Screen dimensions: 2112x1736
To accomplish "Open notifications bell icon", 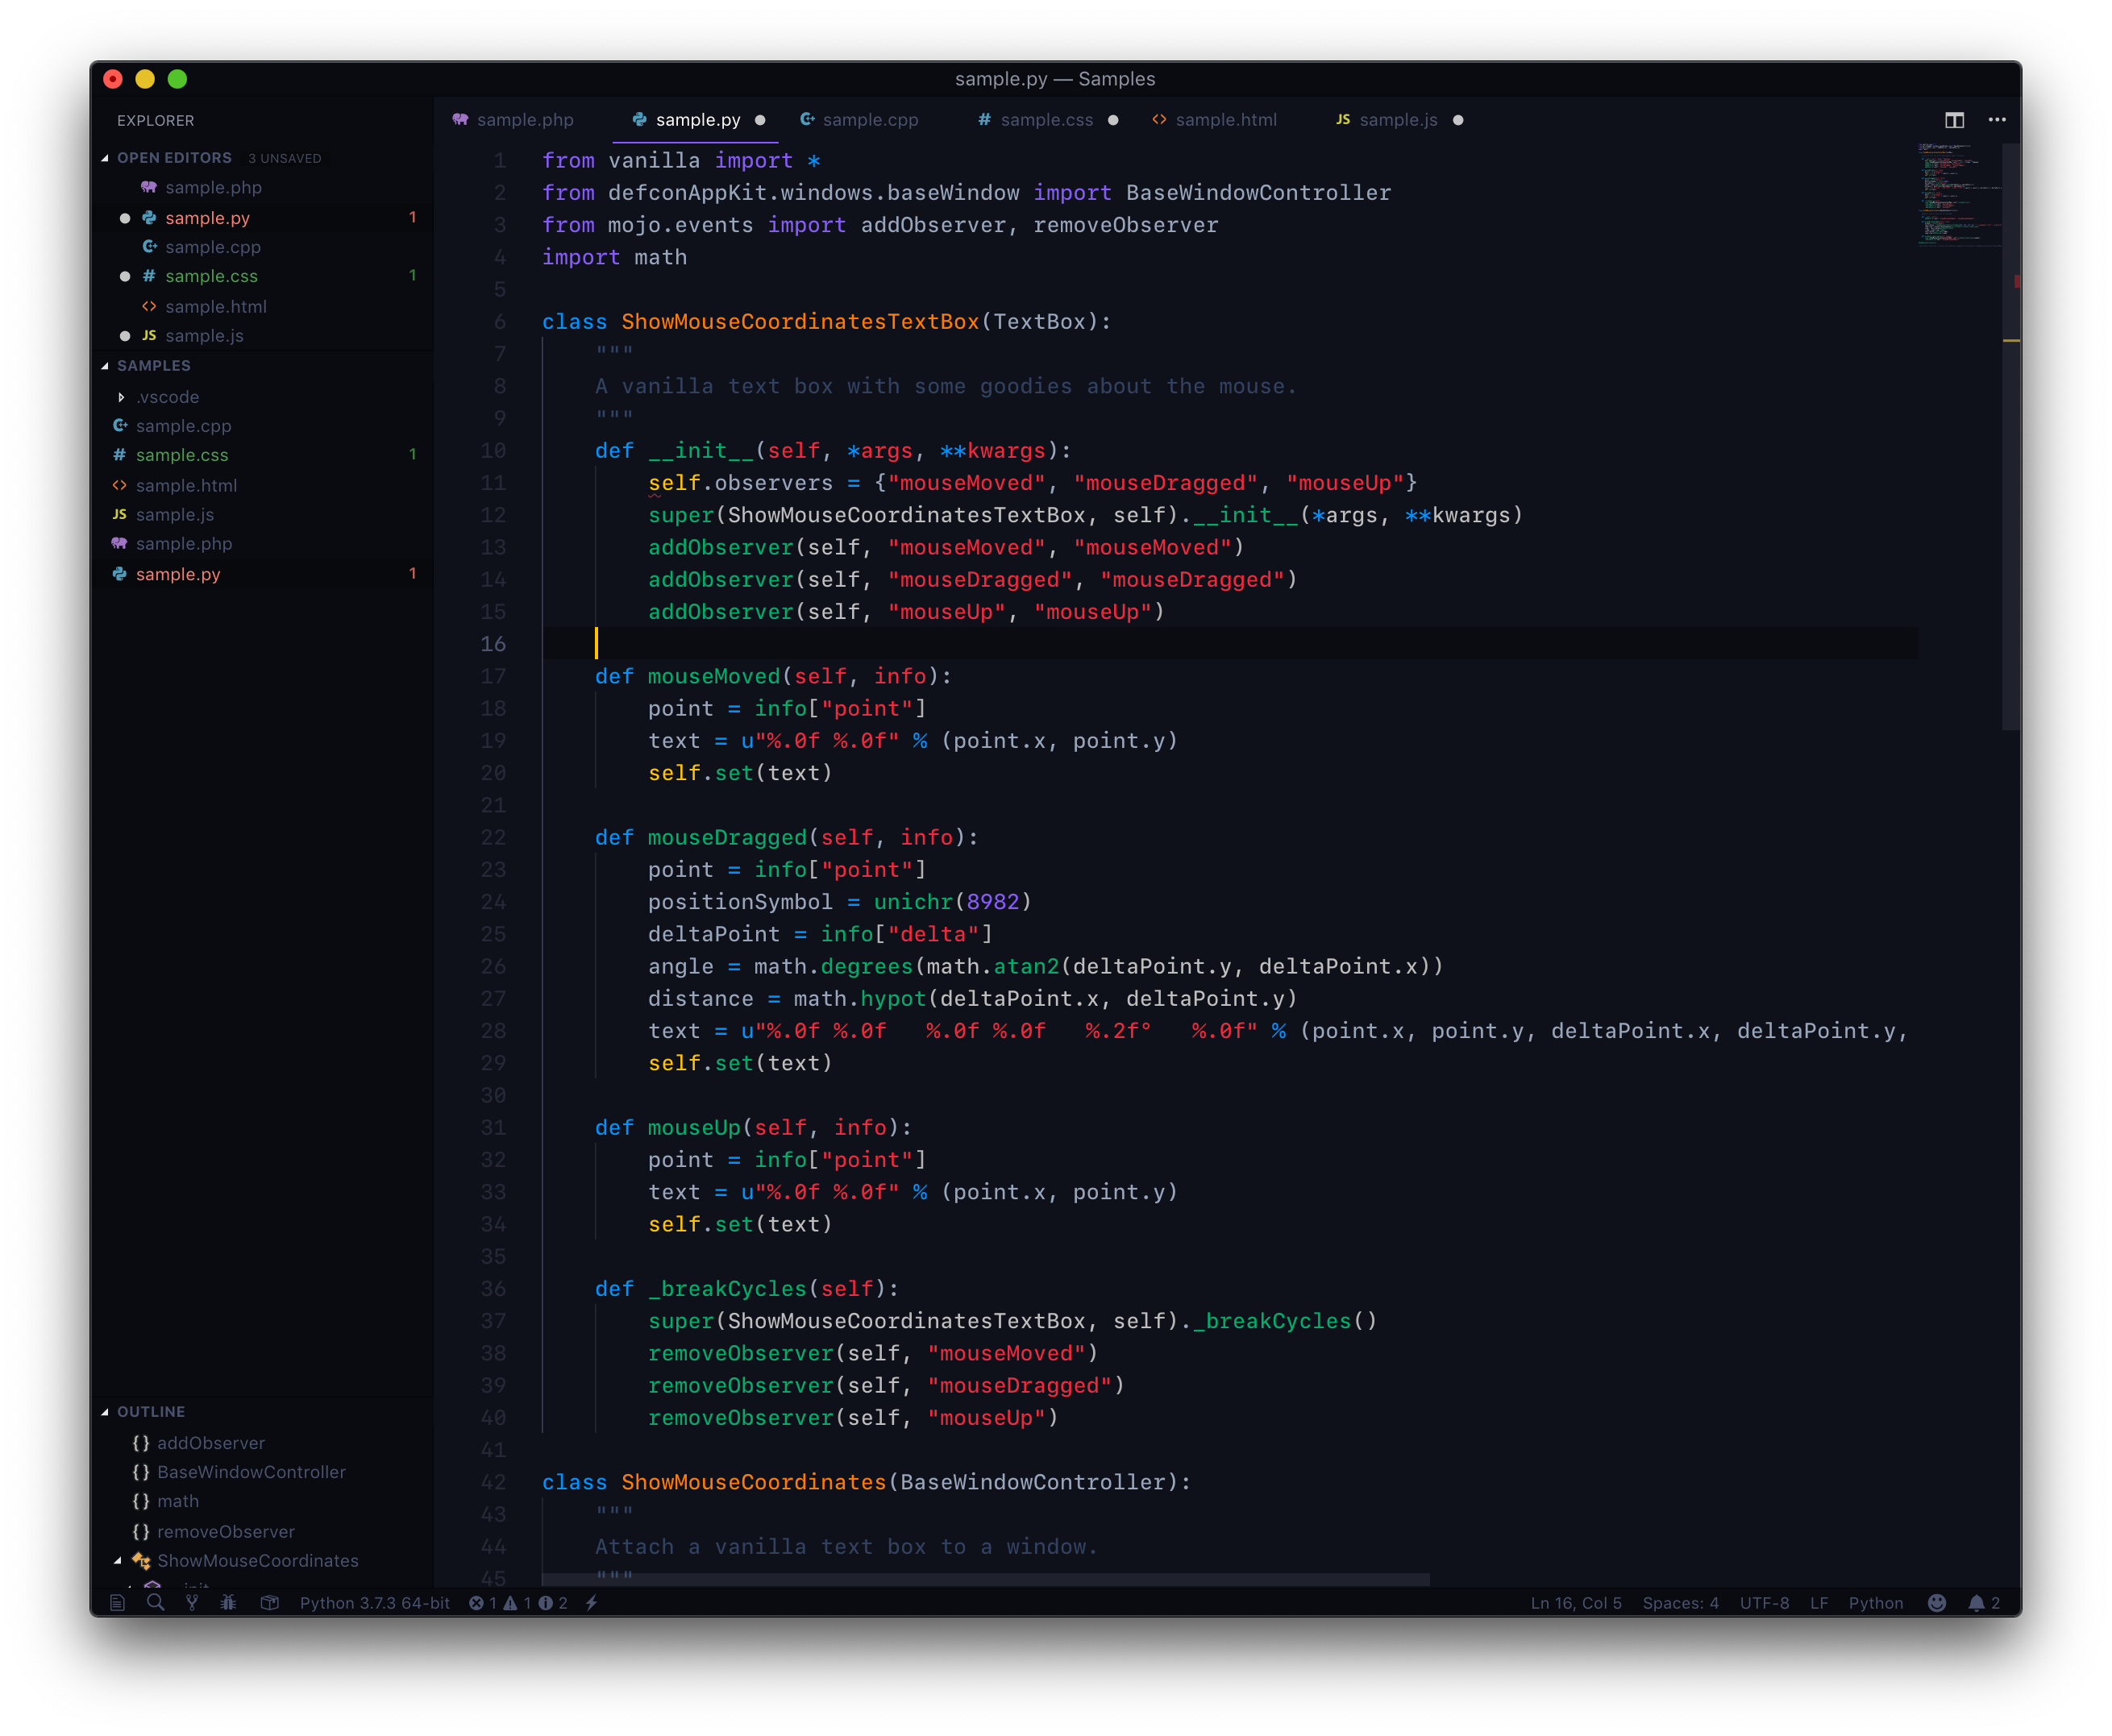I will click(1976, 1603).
